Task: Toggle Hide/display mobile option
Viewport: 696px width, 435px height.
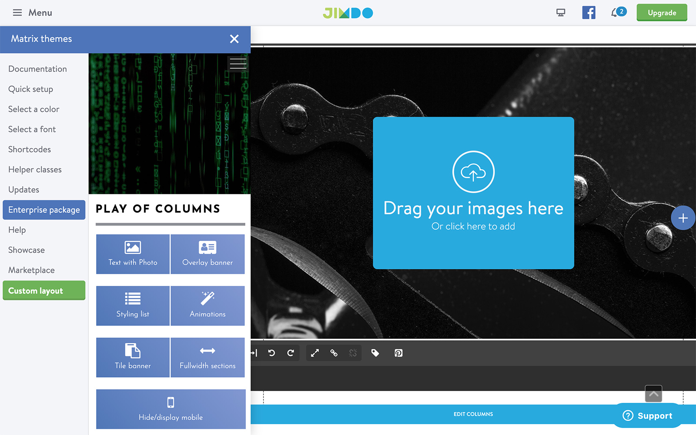Action: point(171,409)
